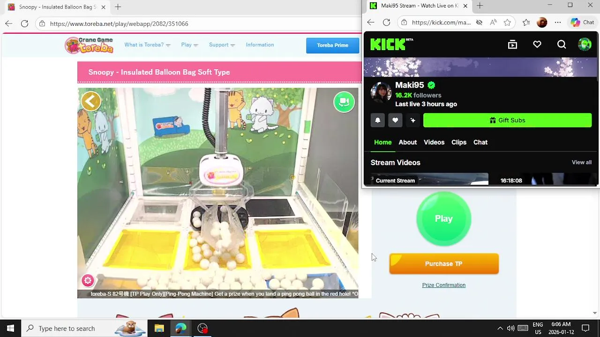Go back using the yellow arrow on the crane game video
Image resolution: width=600 pixels, height=337 pixels.
(91, 101)
